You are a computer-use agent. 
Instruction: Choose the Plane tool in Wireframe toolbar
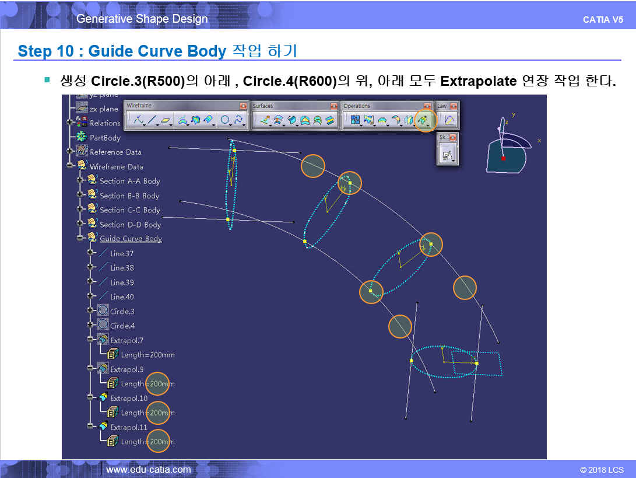(x=167, y=120)
